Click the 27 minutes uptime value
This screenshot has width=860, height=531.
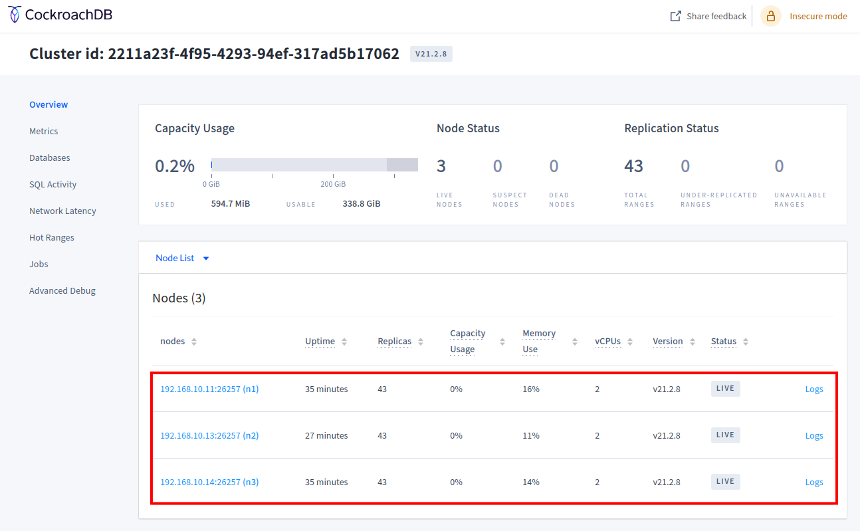coord(326,436)
